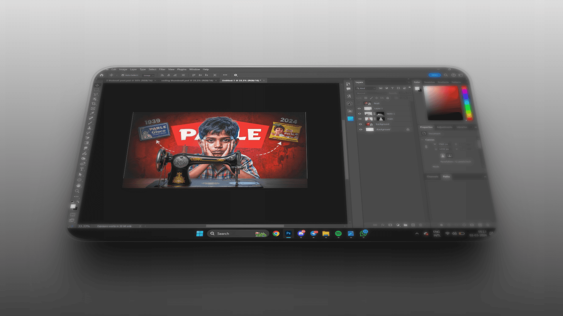Select the Crop tool

(94, 104)
